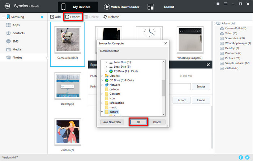
Task: Select the music folder in tree
Action: click(x=113, y=107)
